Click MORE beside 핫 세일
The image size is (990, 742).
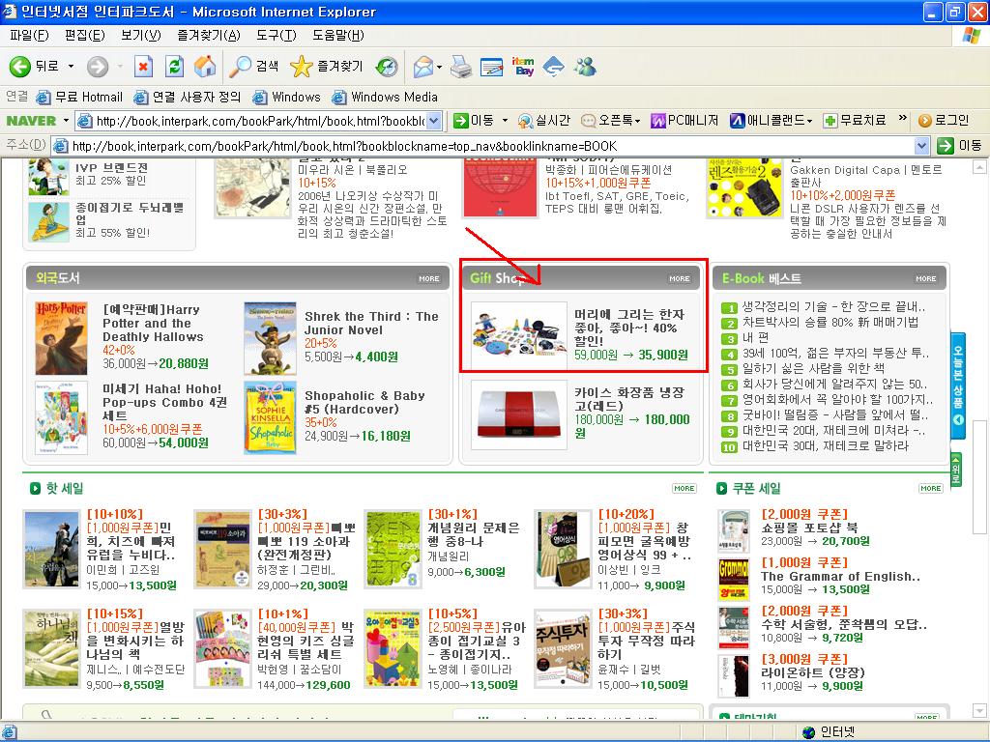(684, 488)
